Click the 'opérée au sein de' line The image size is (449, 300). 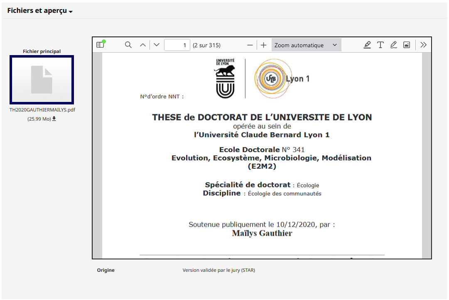point(262,126)
